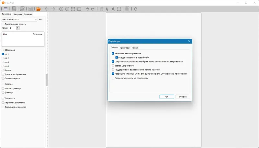Click the Копии stepper arrows
Viewport: 259px width, 148px height.
click(x=18, y=28)
